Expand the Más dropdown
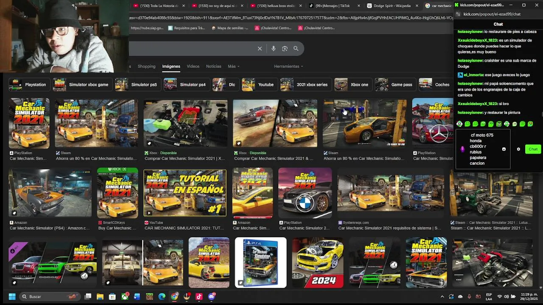543x305 pixels. 233,67
